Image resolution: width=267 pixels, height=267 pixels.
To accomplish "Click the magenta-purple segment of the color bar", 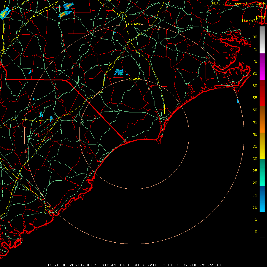I will (x=262, y=66).
